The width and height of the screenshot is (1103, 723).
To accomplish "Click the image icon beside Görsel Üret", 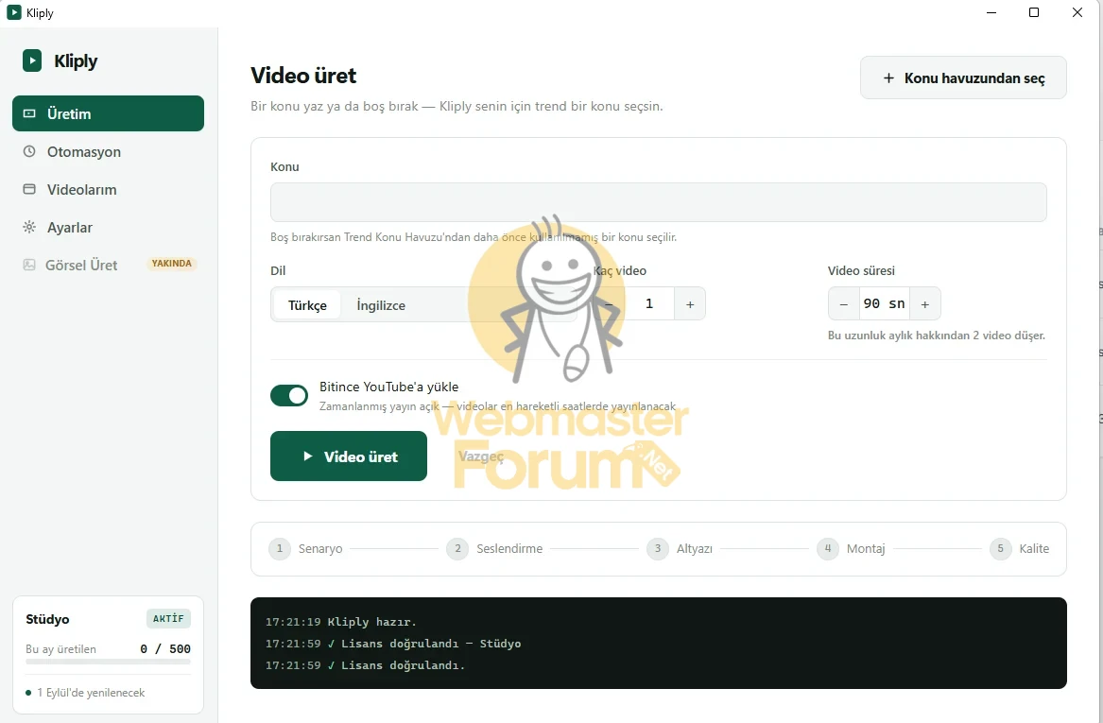I will [29, 265].
